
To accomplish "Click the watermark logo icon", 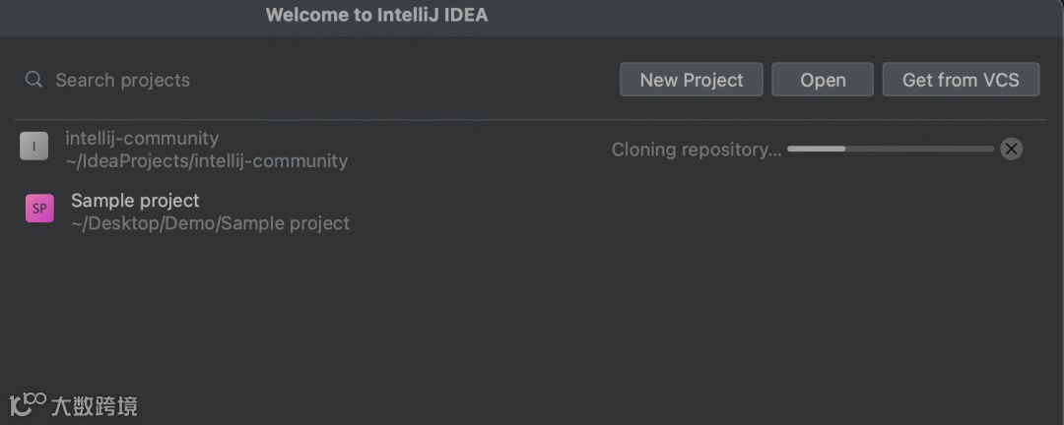I will tap(28, 403).
